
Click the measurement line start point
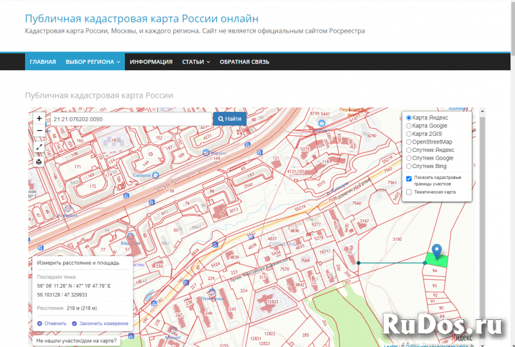pos(359,263)
